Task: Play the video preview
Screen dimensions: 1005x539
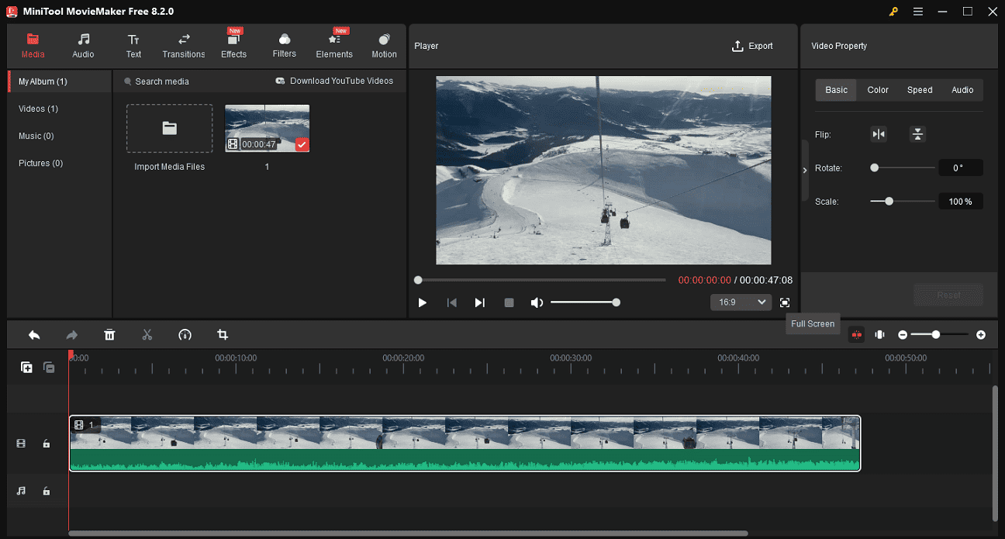Action: 422,302
